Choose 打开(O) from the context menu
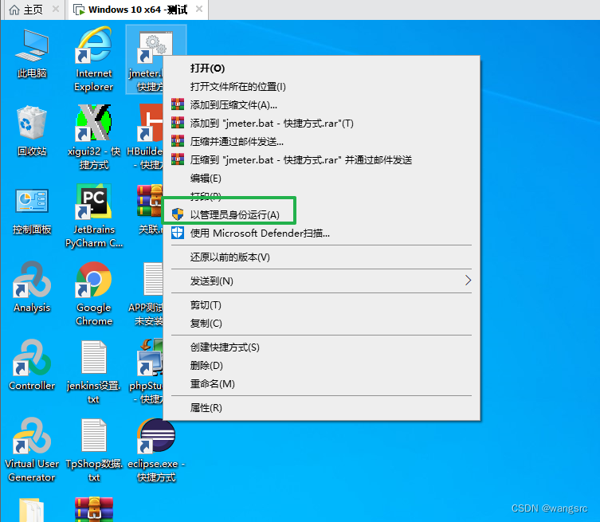Viewport: 600px width, 522px height. [x=321, y=68]
